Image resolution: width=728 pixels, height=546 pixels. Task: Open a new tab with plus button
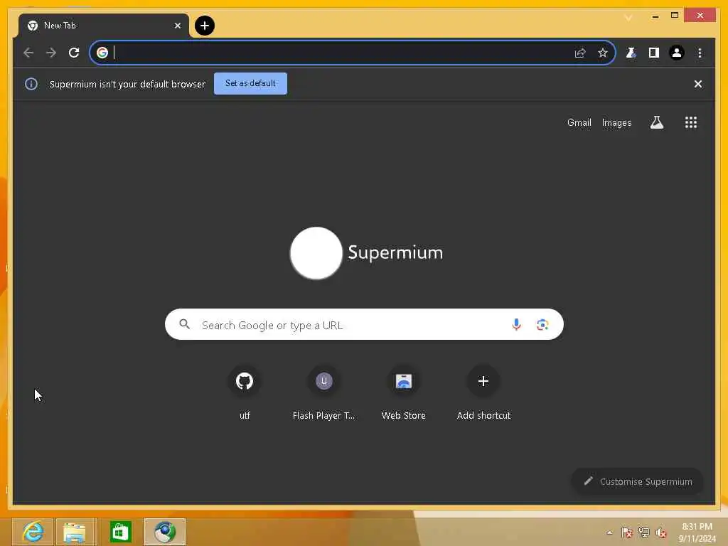[x=205, y=26]
